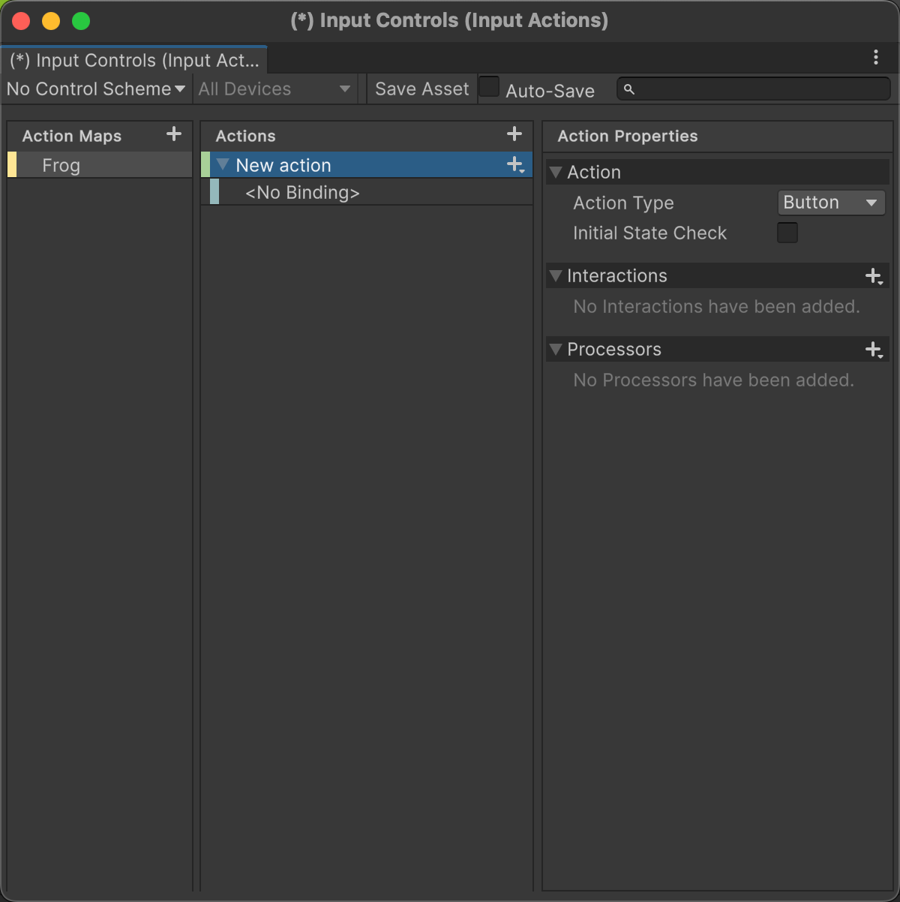This screenshot has width=900, height=902.
Task: Open the window's three-dot options menu
Action: coord(876,58)
